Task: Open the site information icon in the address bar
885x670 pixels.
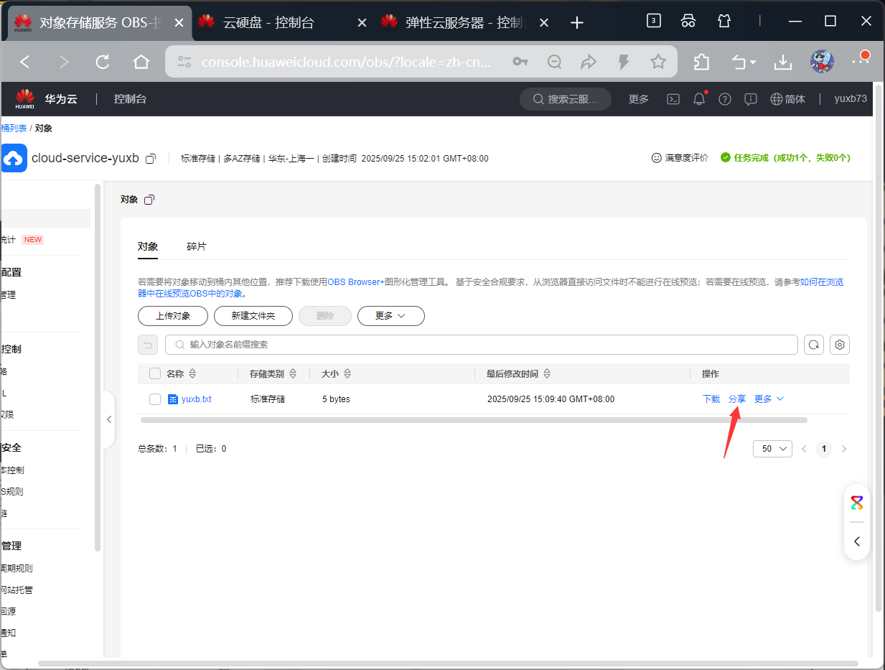Action: point(184,62)
